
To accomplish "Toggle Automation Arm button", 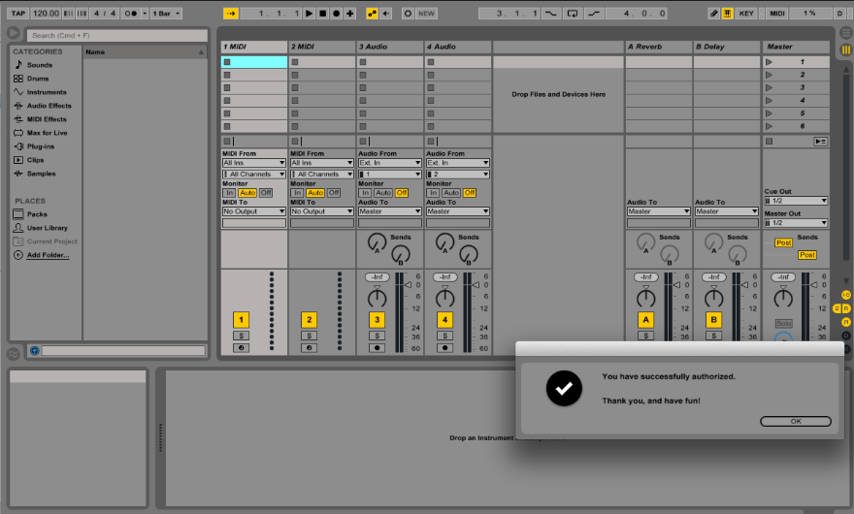I will click(x=372, y=13).
